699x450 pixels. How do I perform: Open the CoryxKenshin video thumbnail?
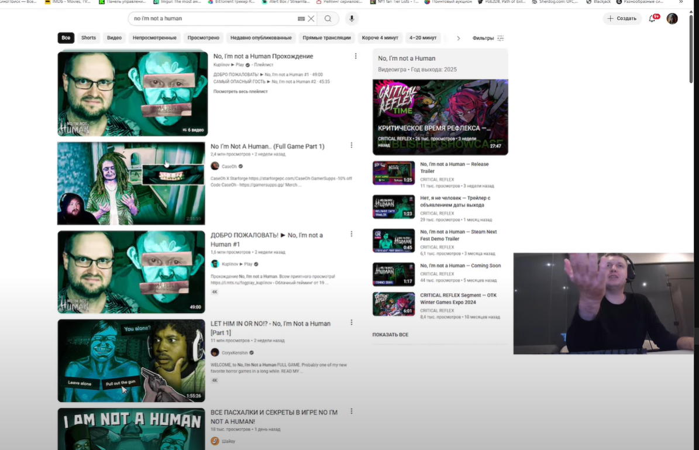click(131, 361)
